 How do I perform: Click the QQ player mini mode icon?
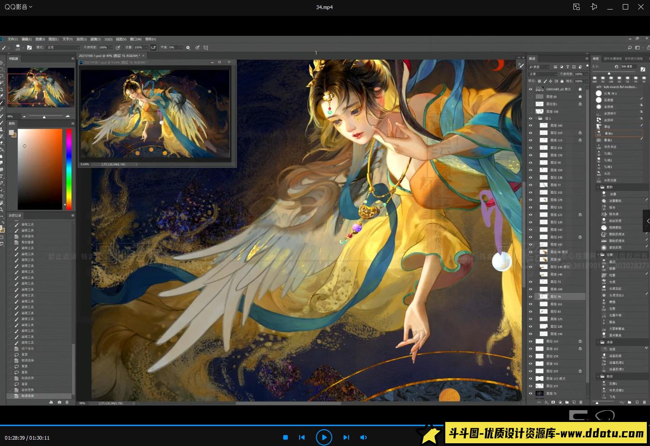[576, 7]
